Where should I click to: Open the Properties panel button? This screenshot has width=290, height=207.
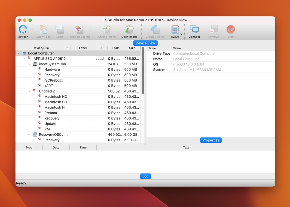[x=211, y=140]
